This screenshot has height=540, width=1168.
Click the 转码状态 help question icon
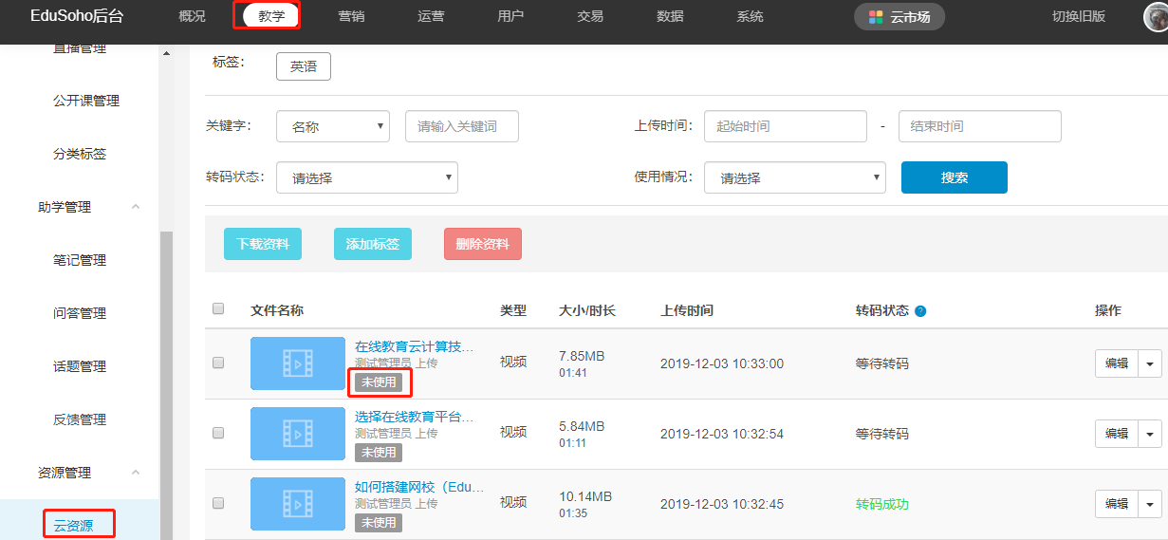click(x=920, y=311)
